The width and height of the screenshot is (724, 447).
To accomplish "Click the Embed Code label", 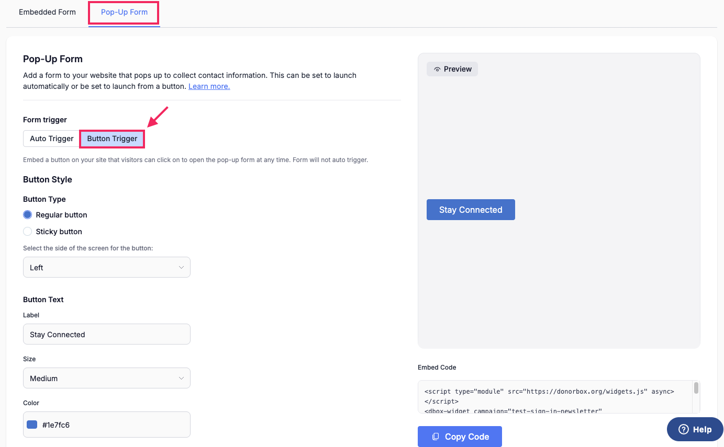I will [437, 368].
